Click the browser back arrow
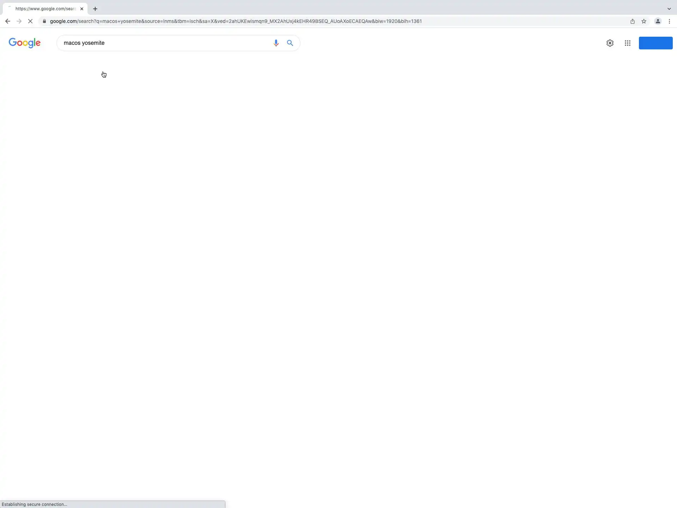The width and height of the screenshot is (677, 508). tap(7, 21)
